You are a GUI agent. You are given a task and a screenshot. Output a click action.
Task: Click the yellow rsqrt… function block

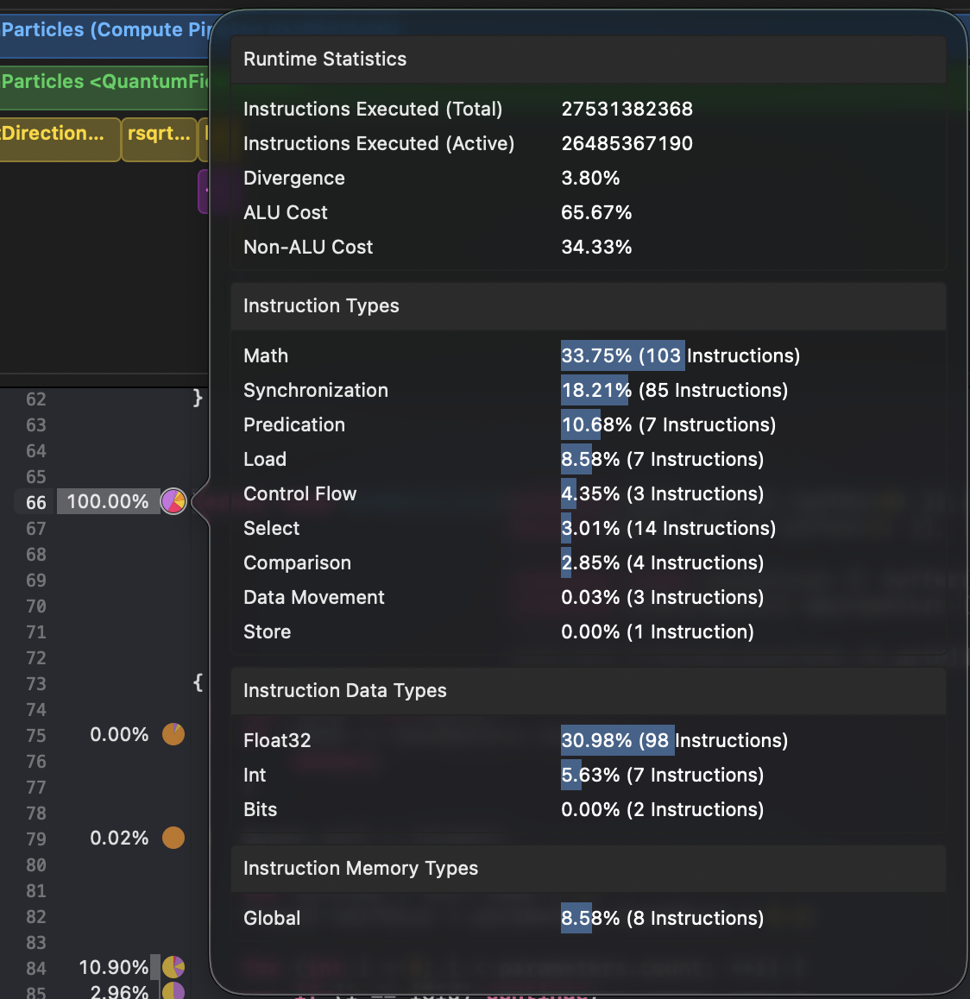tap(159, 134)
